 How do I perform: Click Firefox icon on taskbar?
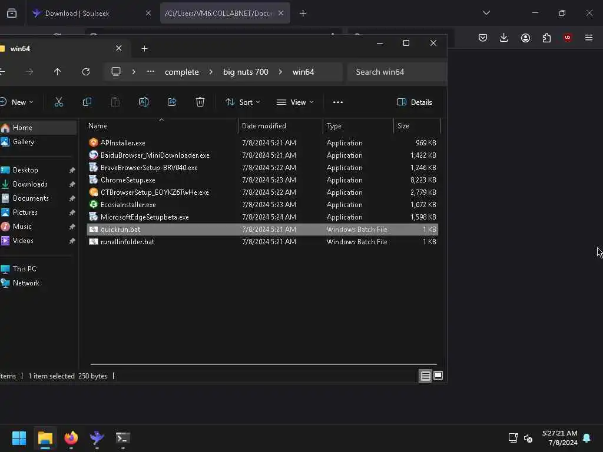pos(71,438)
